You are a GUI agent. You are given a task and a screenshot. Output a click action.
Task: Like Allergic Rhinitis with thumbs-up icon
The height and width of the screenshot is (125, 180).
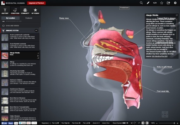(x=38, y=56)
